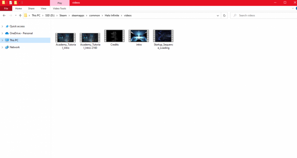
Task: Click the new folder quick-access toolbar icon
Action: 16,3
